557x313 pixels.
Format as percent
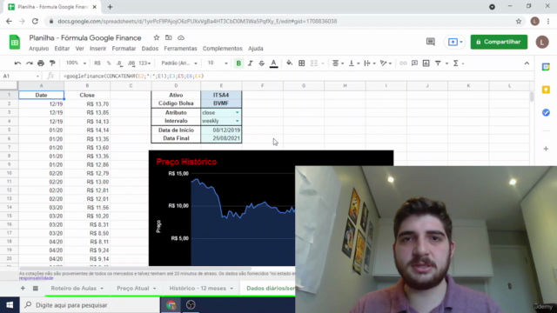click(109, 63)
